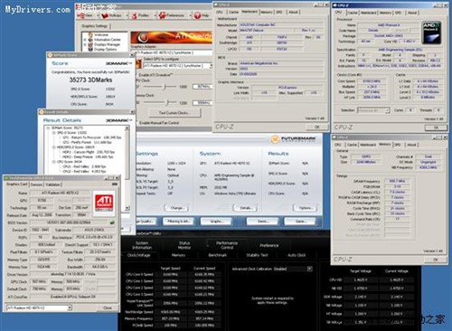Viewport: 452px width, 331px height.
Task: Toggle the Enable ATI Overdrive checkbox
Action: [137, 75]
